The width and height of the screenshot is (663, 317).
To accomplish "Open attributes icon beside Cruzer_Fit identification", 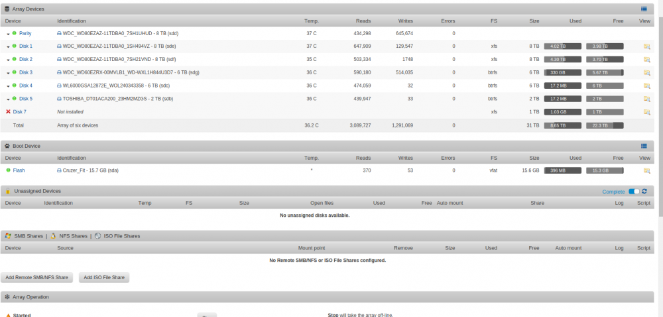I will click(59, 170).
